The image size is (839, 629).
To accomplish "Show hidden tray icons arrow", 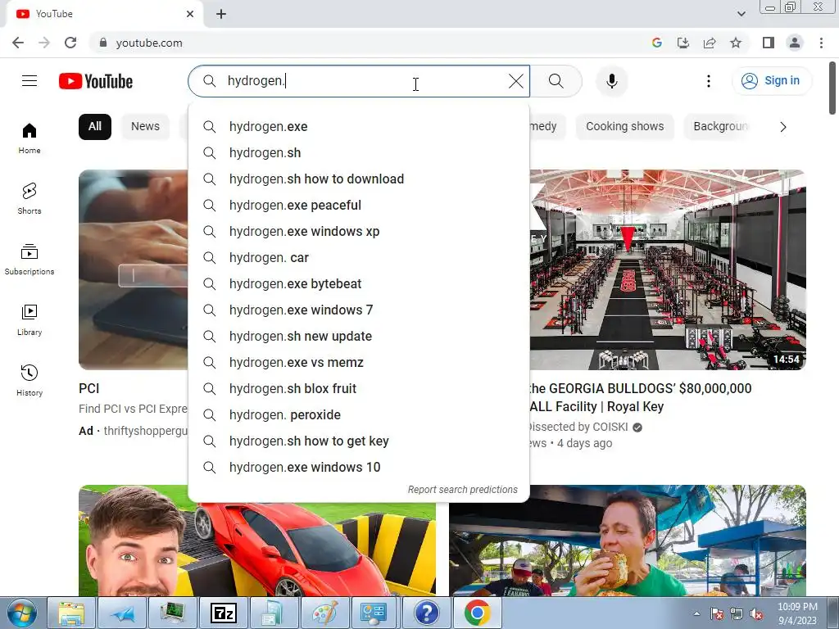I will tap(696, 613).
